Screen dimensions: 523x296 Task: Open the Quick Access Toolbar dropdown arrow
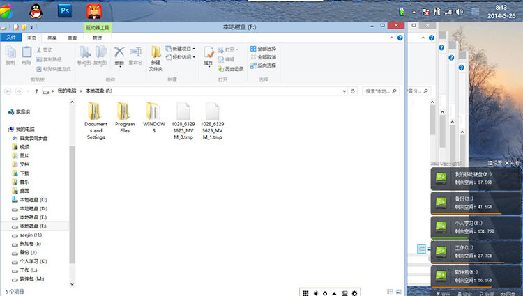[x=31, y=27]
